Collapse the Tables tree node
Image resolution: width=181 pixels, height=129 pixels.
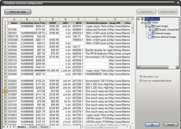coord(142,23)
